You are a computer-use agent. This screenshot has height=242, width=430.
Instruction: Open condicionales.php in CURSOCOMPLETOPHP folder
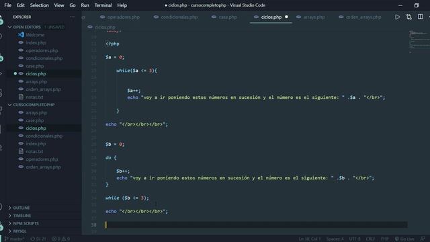(x=44, y=136)
